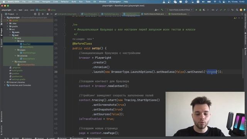The height and width of the screenshot is (139, 247).
Task: Collapse the playwright root project node
Action: [5, 17]
